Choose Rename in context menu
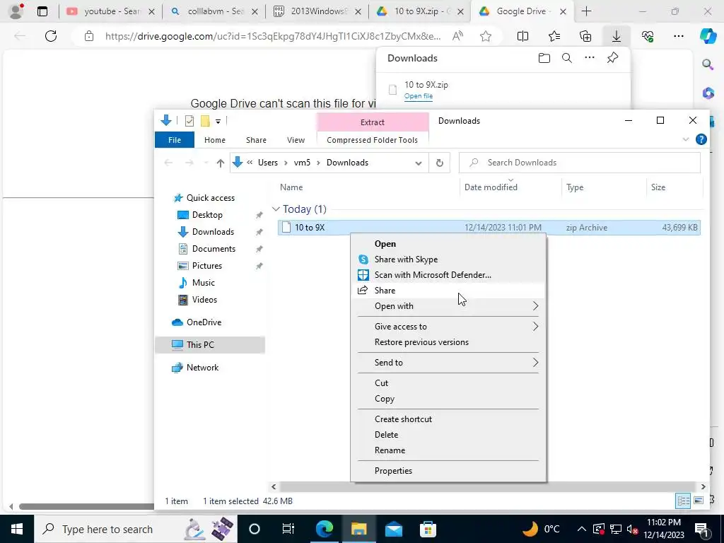The image size is (724, 543). coord(448,450)
